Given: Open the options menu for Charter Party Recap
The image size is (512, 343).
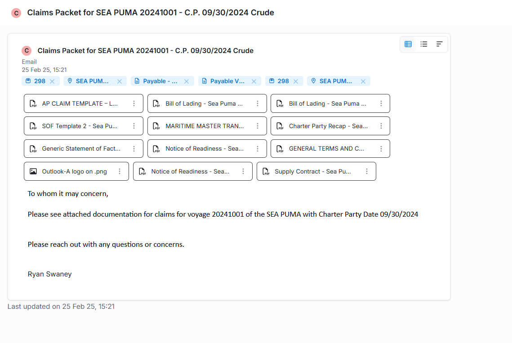Looking at the screenshot, I should (381, 126).
